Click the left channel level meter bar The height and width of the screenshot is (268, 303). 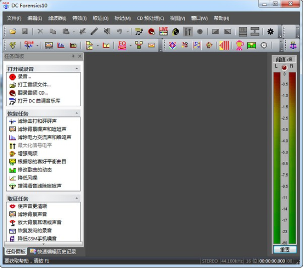pos(277,158)
